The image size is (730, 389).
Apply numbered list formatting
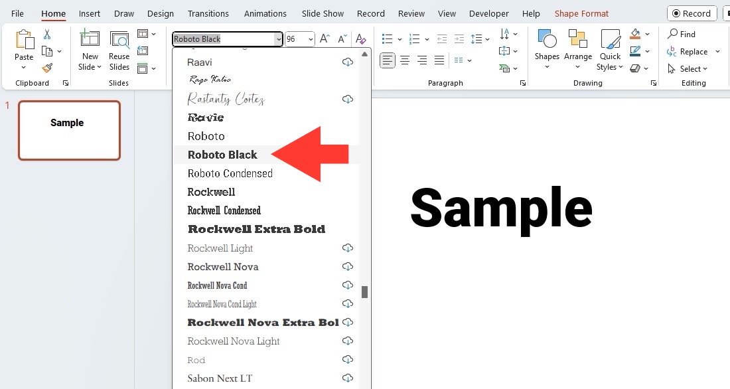tap(414, 39)
